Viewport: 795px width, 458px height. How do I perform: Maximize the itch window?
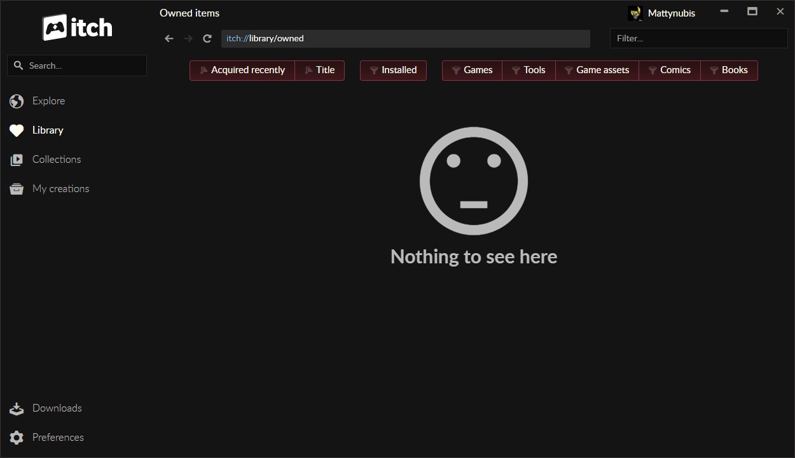(752, 11)
